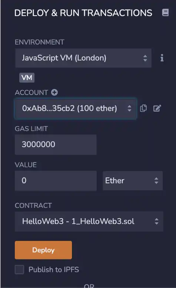The image size is (176, 288).
Task: Click the Publish to IPFS label
Action: [54, 269]
